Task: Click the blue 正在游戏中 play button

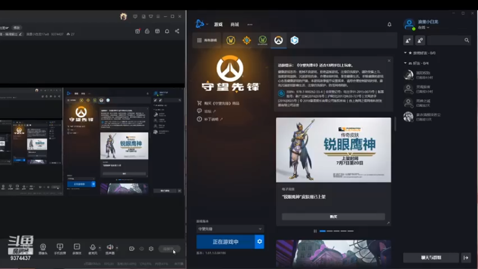Action: click(225, 242)
